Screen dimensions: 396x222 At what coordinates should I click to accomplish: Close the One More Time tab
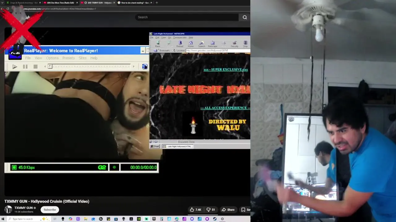pyautogui.click(x=77, y=3)
